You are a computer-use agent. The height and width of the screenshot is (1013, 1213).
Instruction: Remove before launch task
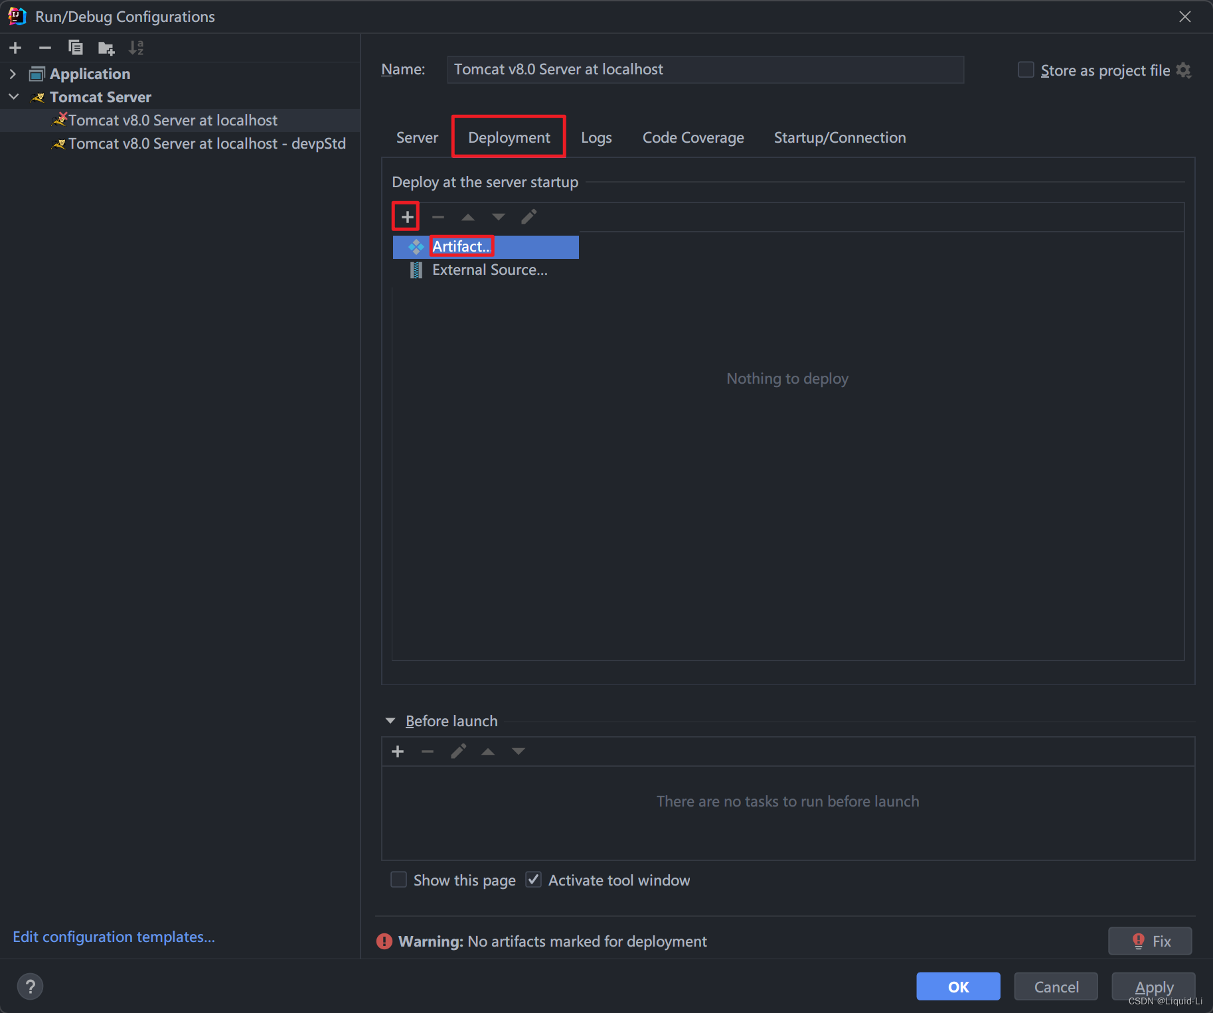click(428, 751)
